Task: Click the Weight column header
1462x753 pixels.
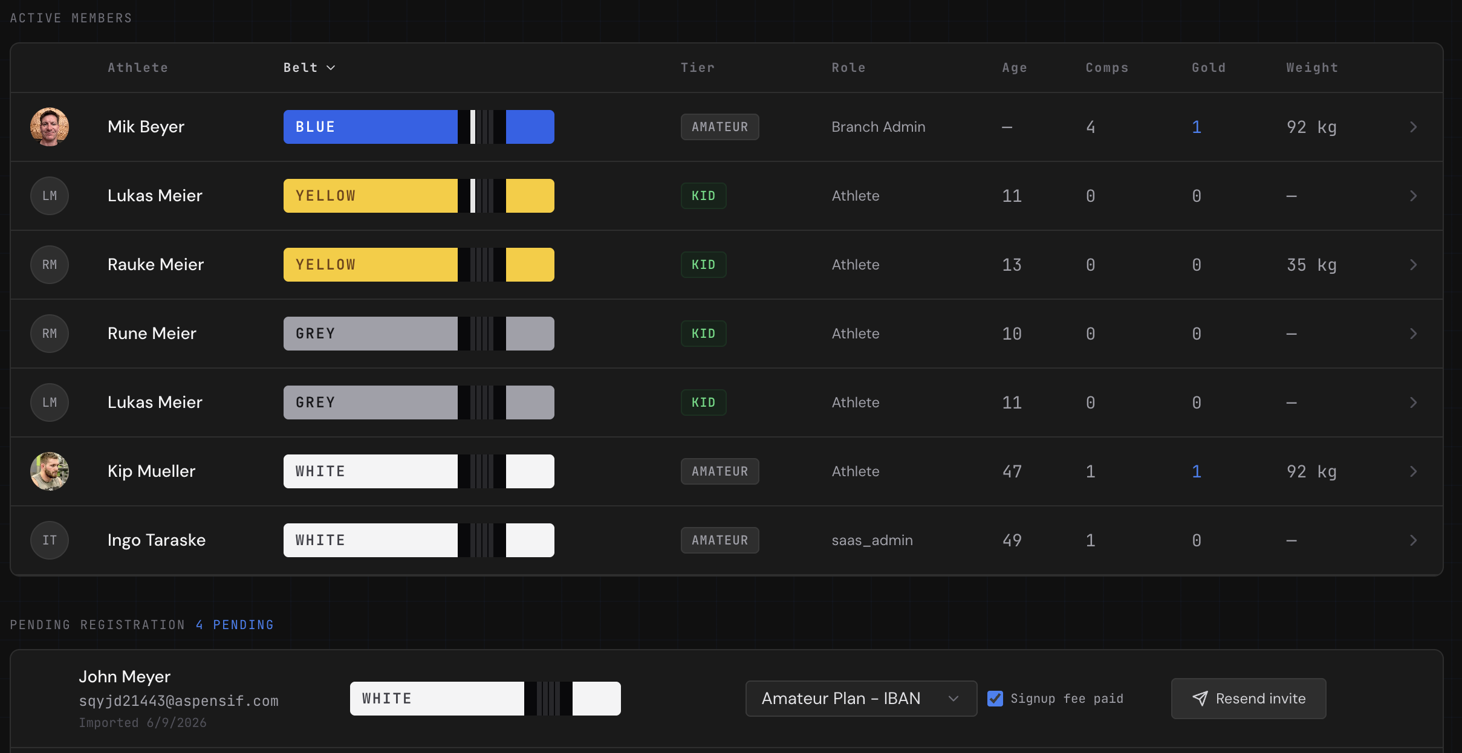Action: coord(1312,68)
